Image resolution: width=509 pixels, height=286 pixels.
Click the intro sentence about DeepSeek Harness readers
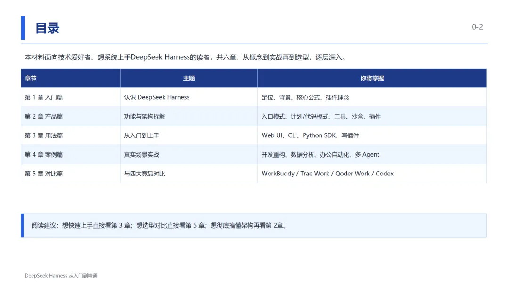(186, 57)
